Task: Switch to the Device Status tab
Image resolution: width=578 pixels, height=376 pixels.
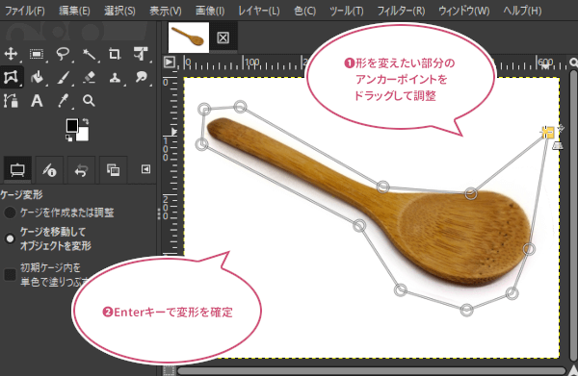Action: pyautogui.click(x=49, y=169)
